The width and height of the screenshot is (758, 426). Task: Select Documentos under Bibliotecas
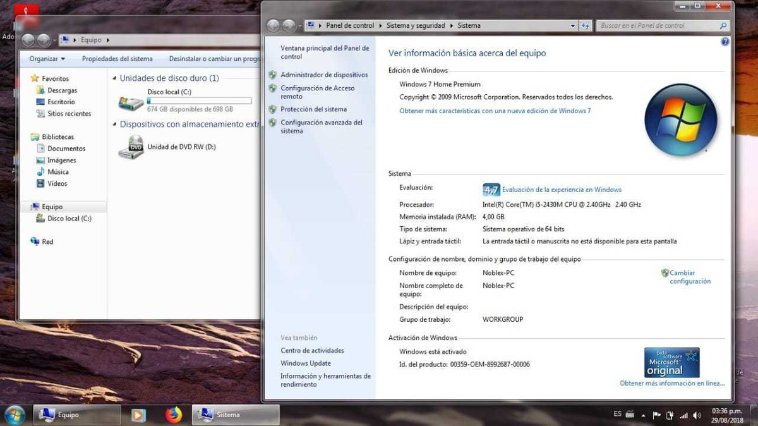(x=66, y=149)
